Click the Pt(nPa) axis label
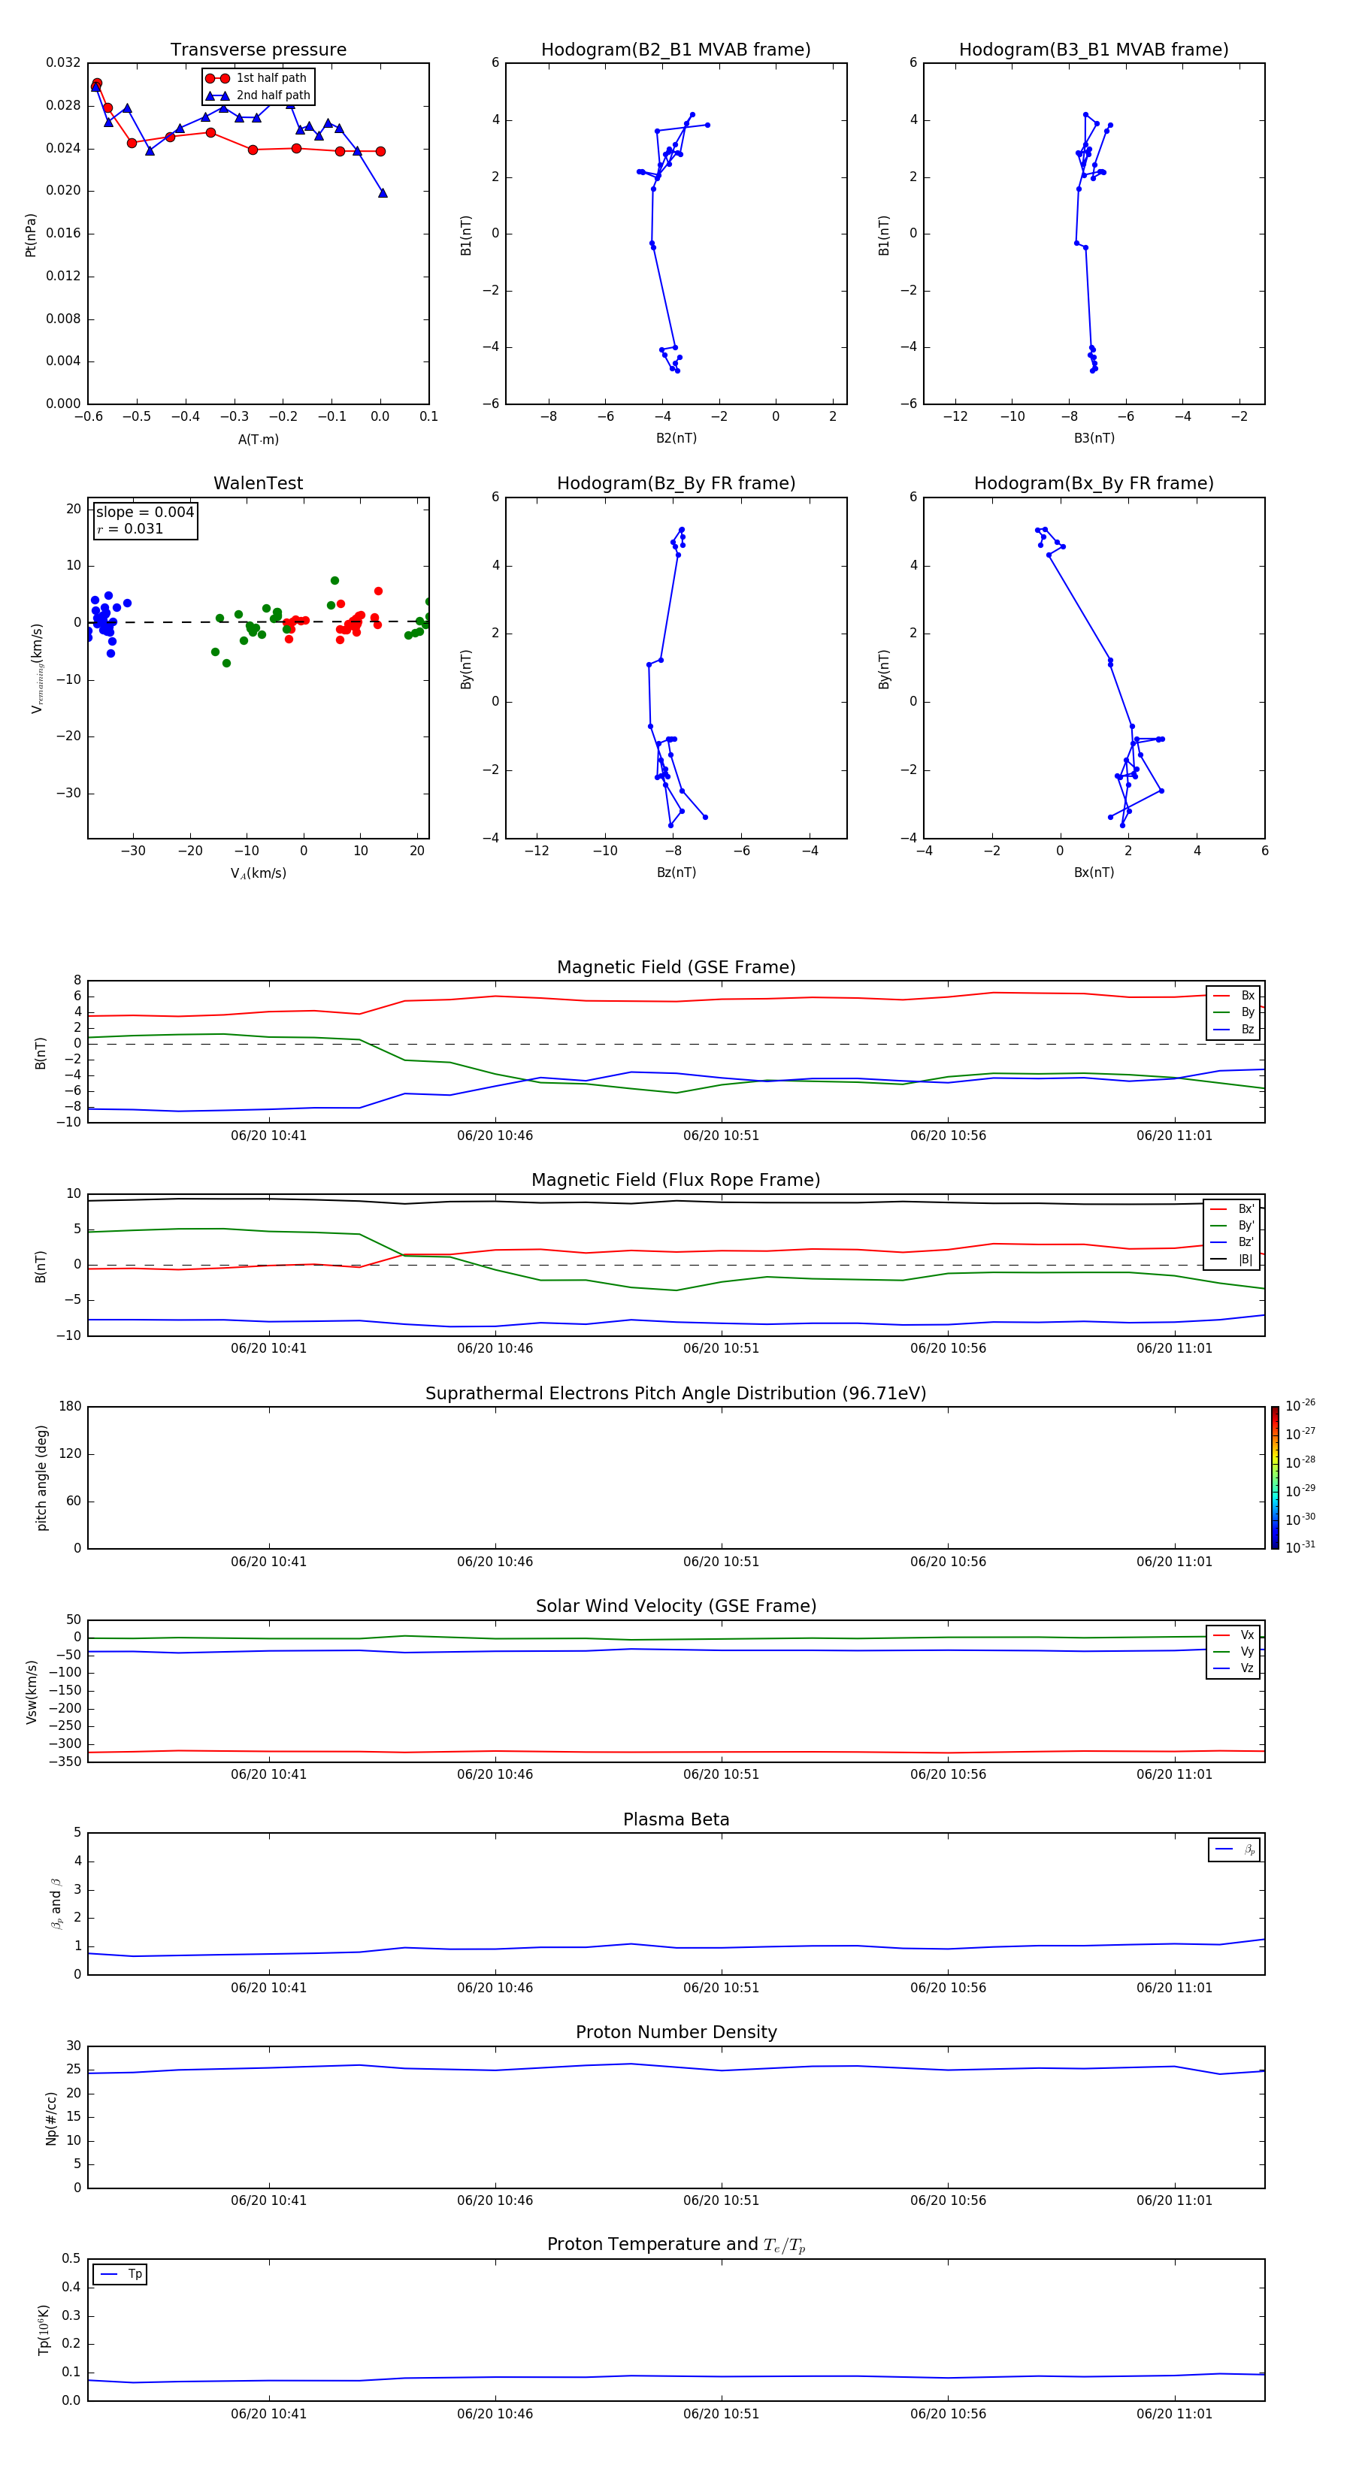 click(x=30, y=234)
